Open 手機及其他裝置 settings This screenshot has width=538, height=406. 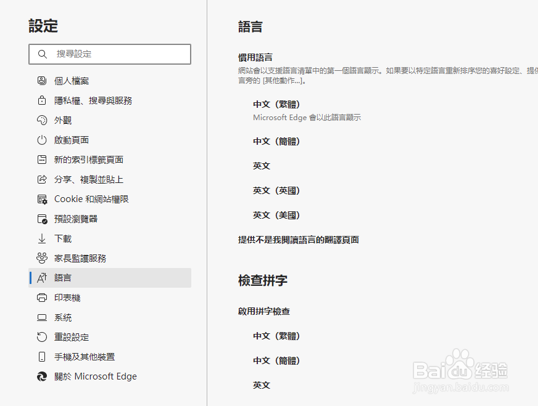tap(110, 357)
